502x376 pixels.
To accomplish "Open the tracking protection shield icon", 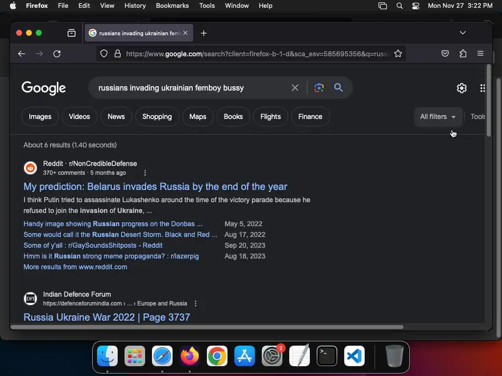I will point(104,53).
